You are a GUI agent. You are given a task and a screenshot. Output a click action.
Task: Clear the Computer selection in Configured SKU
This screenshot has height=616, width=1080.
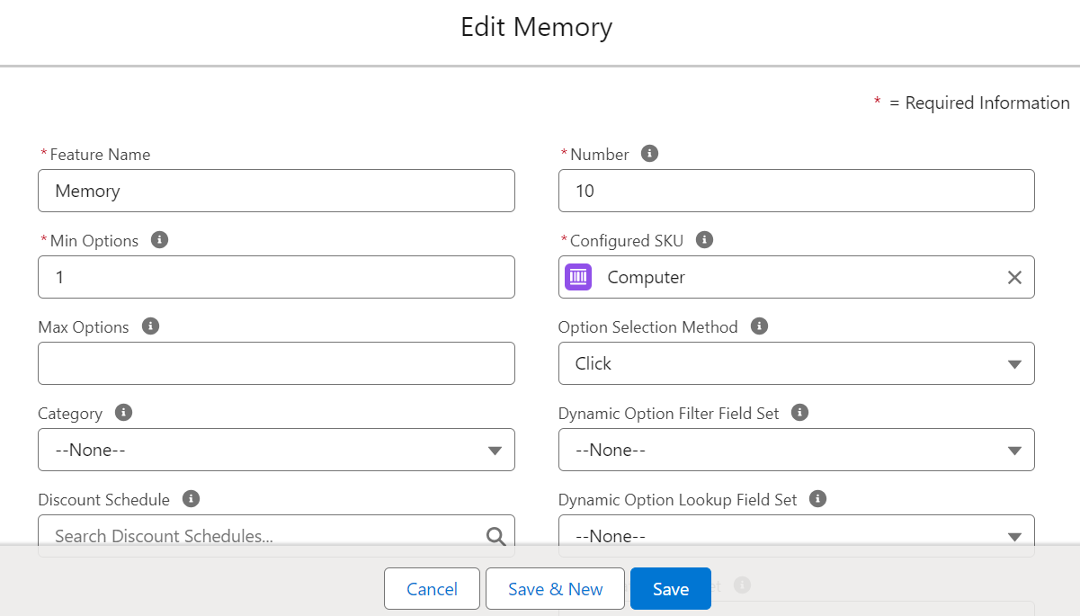(x=1014, y=278)
